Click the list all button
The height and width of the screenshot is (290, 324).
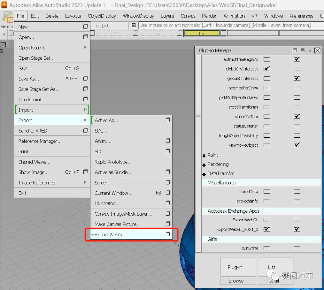(x=275, y=280)
